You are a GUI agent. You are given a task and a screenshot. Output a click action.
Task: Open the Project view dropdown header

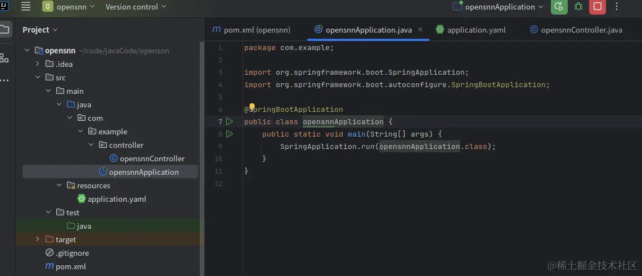tap(40, 30)
